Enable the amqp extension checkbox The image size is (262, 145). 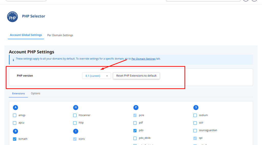pyautogui.click(x=15, y=115)
